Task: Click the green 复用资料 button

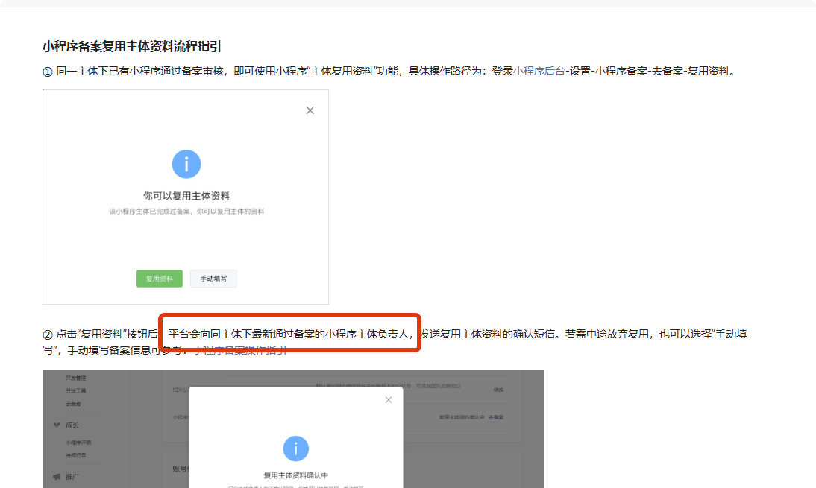Action: tap(159, 279)
